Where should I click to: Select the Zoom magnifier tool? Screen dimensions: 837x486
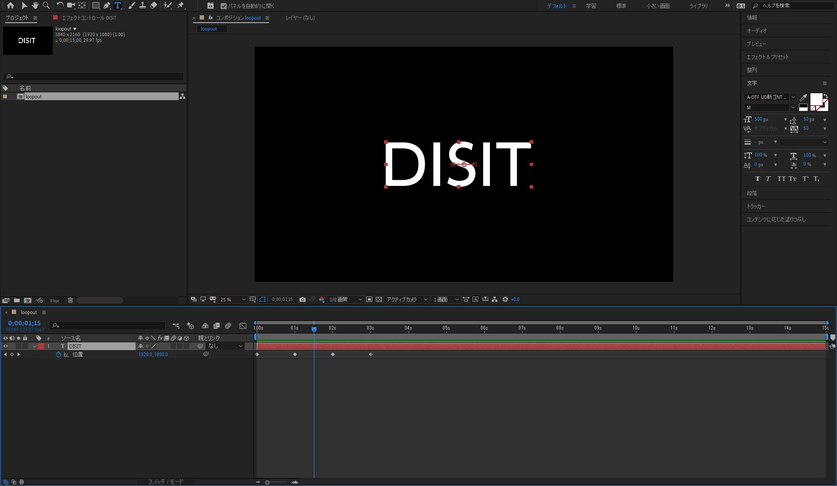[46, 6]
